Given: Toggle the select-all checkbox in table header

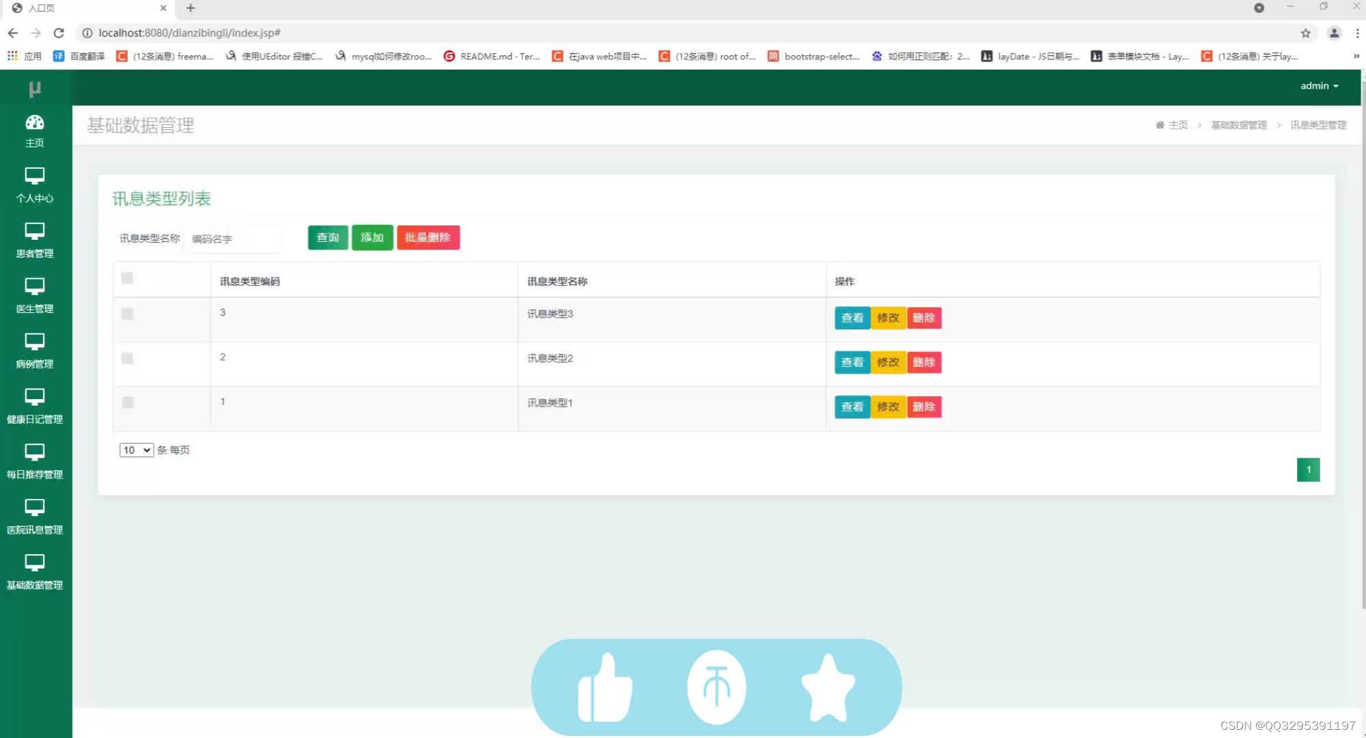Looking at the screenshot, I should pos(127,277).
